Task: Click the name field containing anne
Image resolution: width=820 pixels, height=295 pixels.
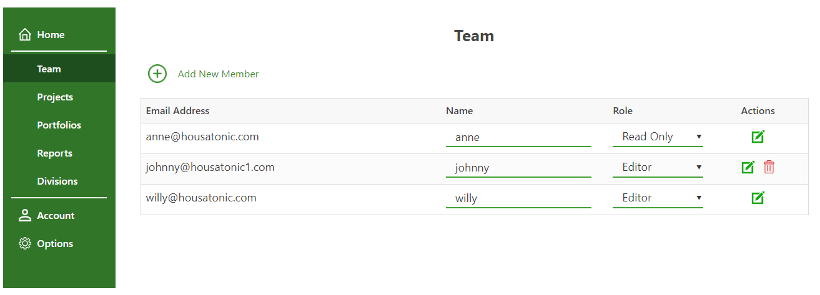Action: 518,137
